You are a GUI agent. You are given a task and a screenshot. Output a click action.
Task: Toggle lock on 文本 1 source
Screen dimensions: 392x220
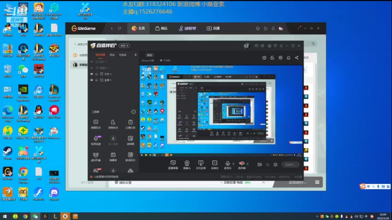[x=97, y=74]
